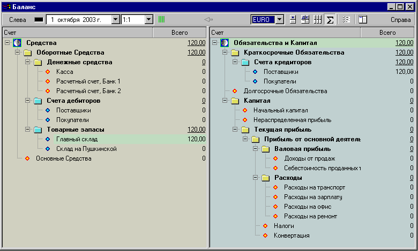Click the left panel Счет column header
This screenshot has width=418, height=251.
click(x=78, y=33)
